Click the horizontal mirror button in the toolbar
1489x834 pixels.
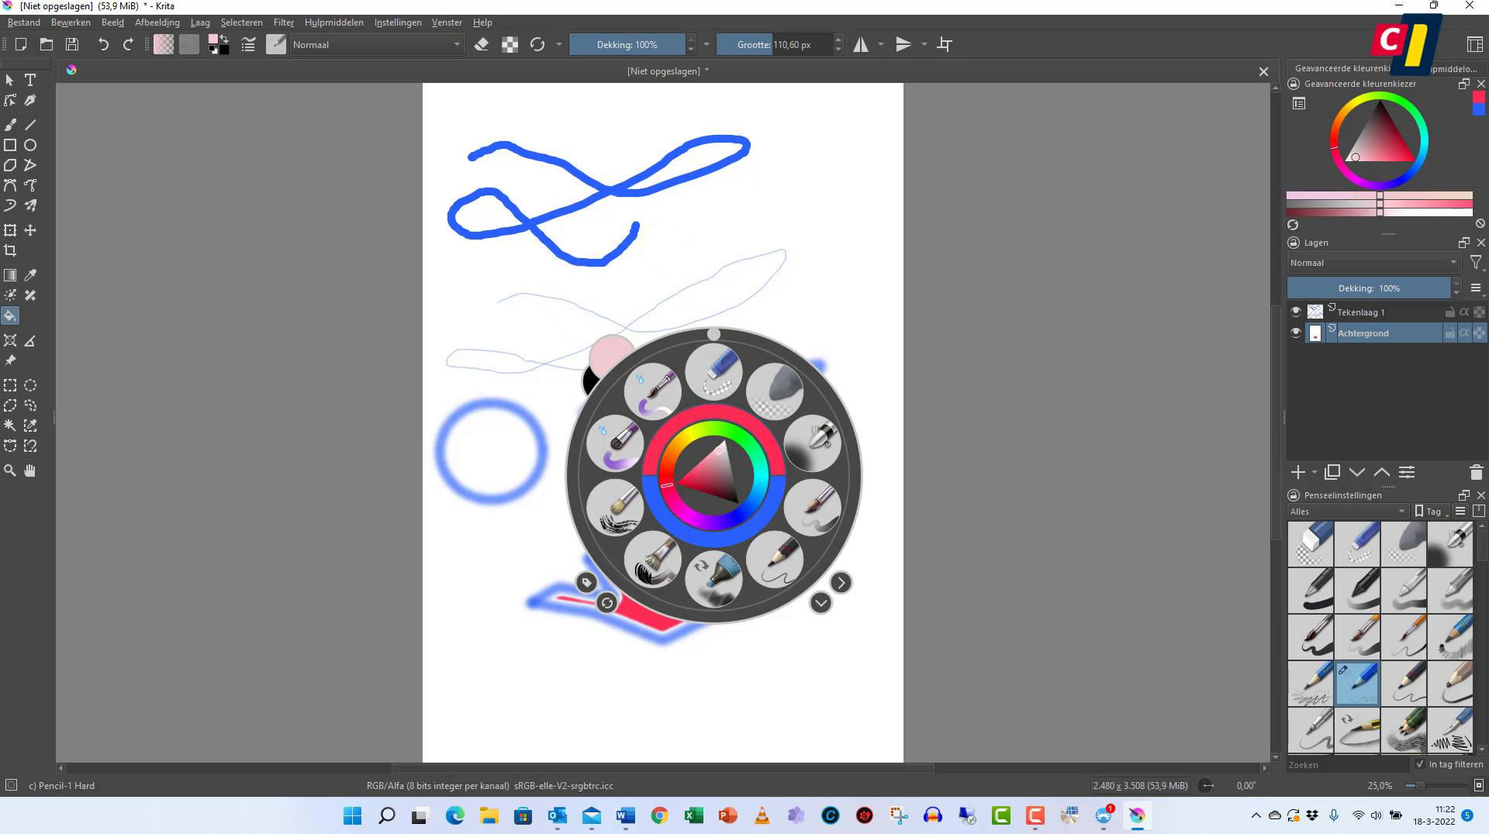pos(861,44)
